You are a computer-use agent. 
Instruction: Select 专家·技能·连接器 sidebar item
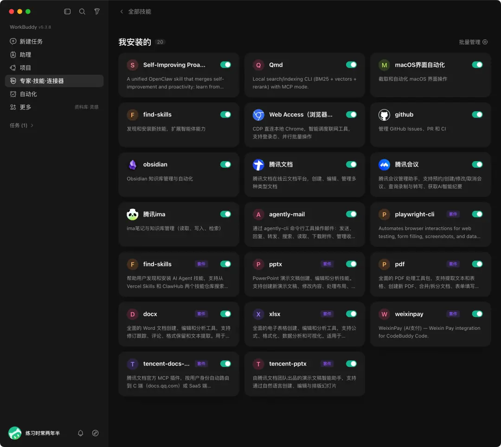(x=54, y=81)
